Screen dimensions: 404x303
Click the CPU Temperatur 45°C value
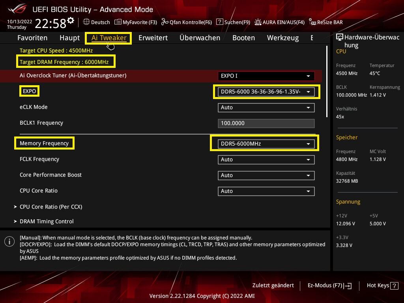375,73
